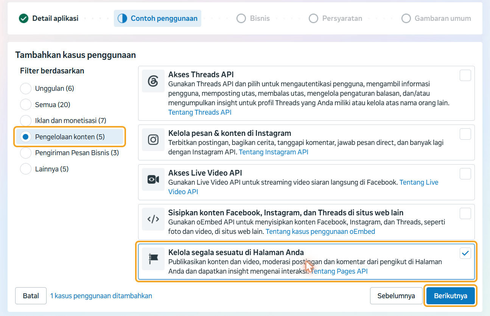Open 1 kasus penggunaan ditambahkan link
490x316 pixels.
click(101, 296)
